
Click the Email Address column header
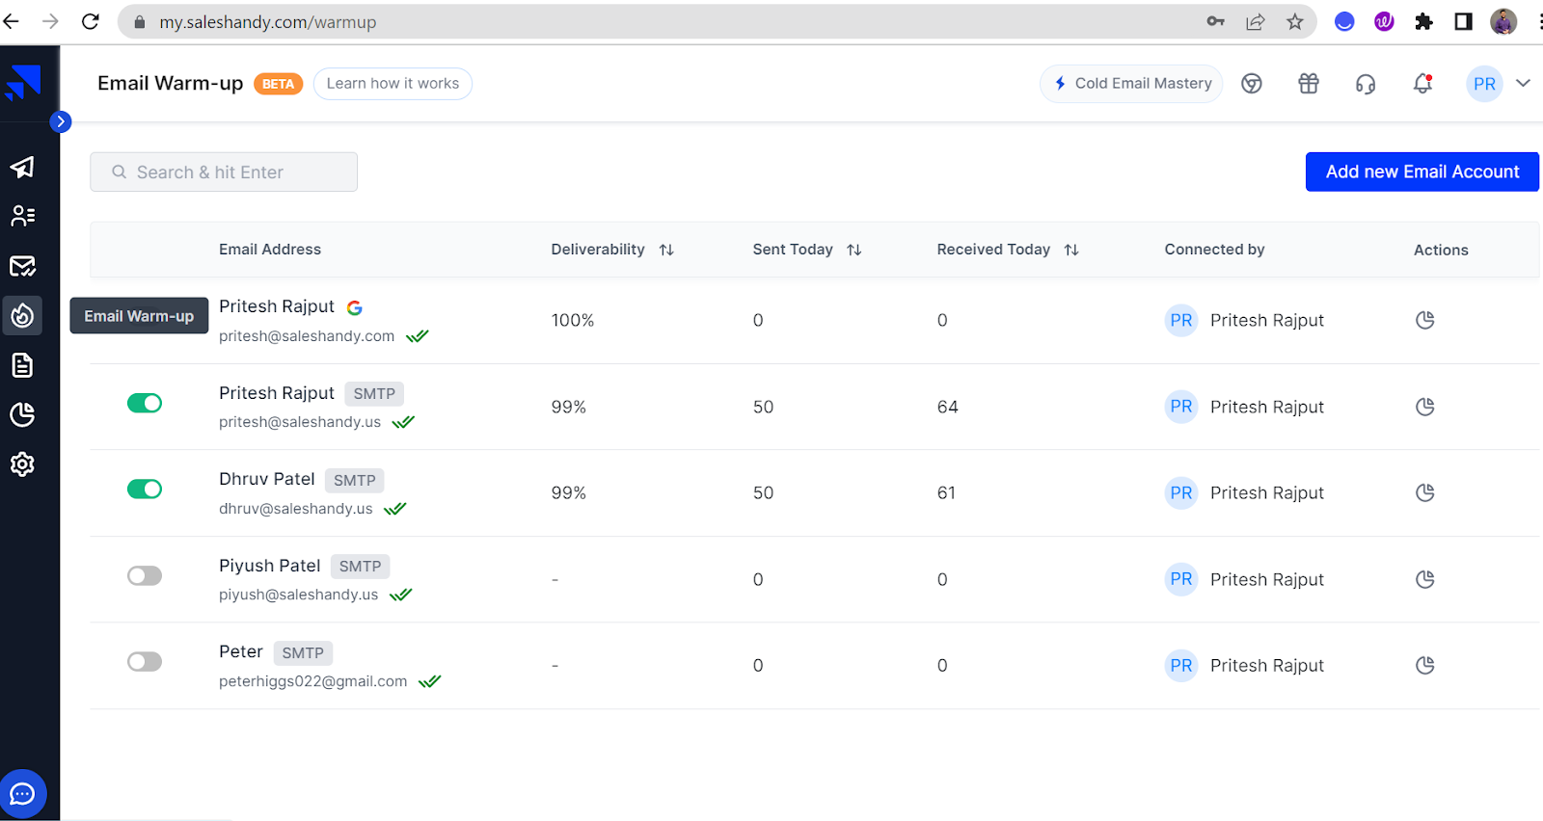[270, 250]
